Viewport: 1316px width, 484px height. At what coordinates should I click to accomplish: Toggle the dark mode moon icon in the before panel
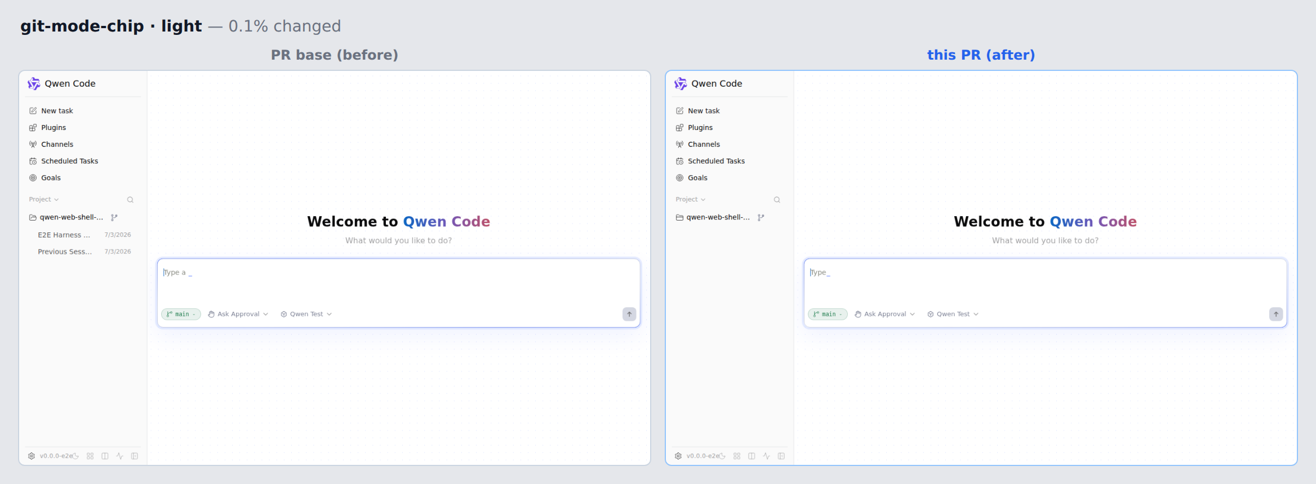(x=75, y=456)
